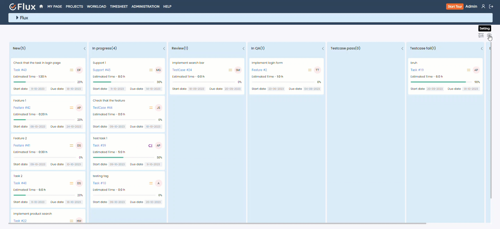Click the Task #19 progress bar
Screen dimensions: 500x229
click(441, 82)
